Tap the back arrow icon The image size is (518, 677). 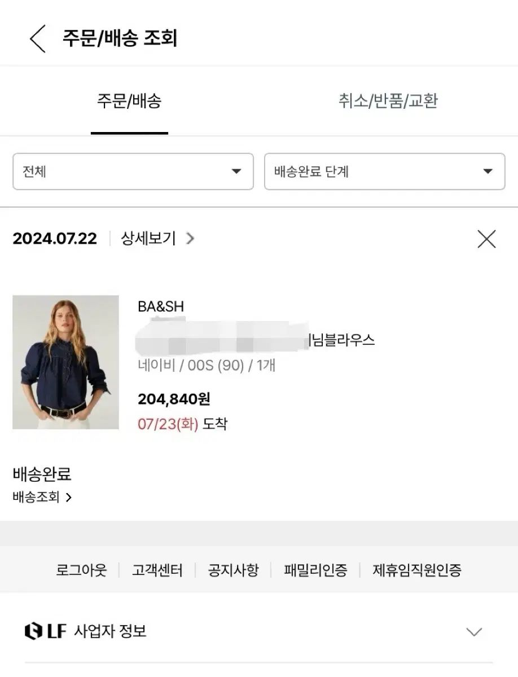pyautogui.click(x=37, y=39)
